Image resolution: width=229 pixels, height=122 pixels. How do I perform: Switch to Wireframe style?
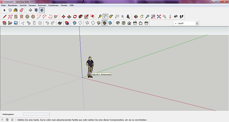point(87,23)
